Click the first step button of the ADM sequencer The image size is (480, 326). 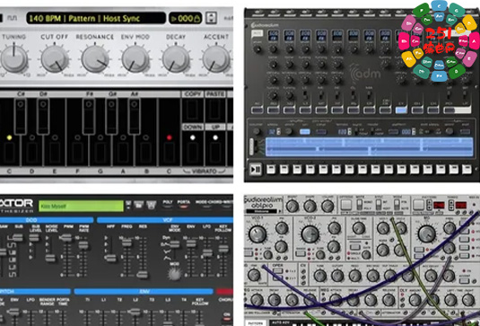click(x=271, y=169)
